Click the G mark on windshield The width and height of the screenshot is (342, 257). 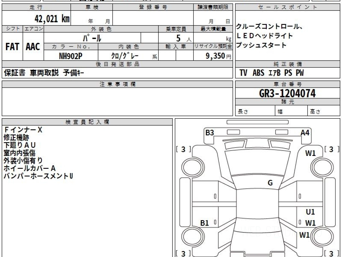pos(270,183)
